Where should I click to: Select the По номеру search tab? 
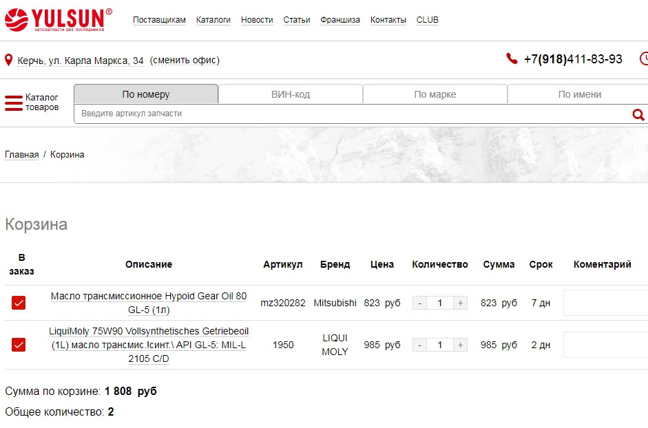coord(146,94)
